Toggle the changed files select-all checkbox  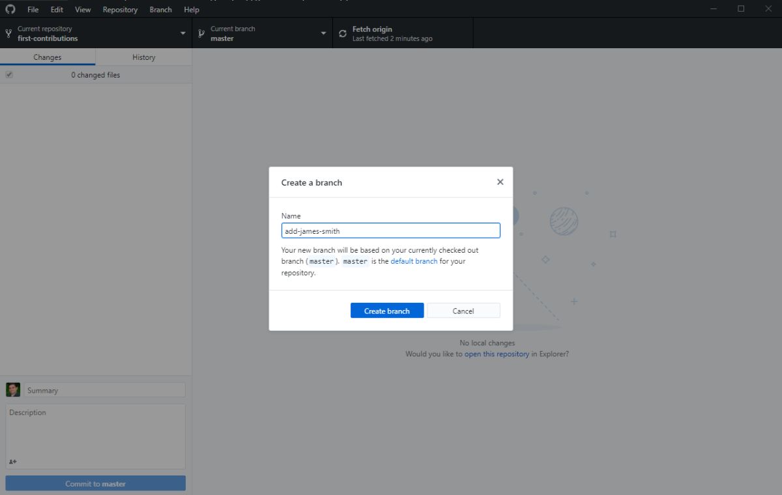9,75
